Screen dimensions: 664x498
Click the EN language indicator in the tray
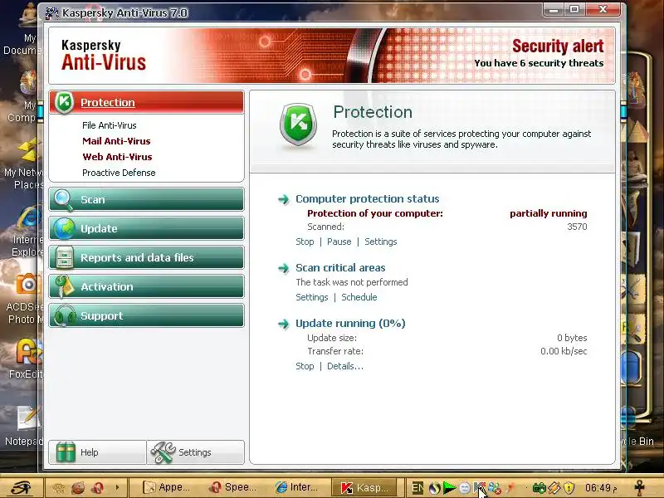point(417,488)
